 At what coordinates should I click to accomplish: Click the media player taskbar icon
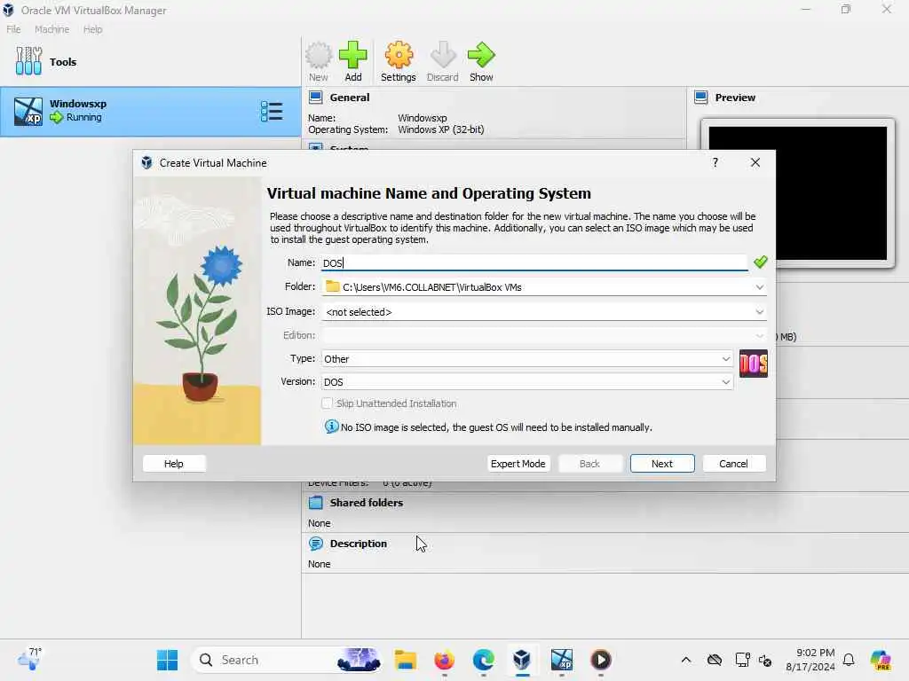[x=601, y=660]
